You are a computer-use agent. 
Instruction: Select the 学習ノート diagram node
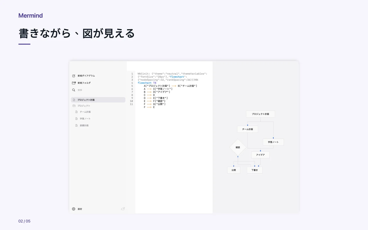click(x=273, y=142)
